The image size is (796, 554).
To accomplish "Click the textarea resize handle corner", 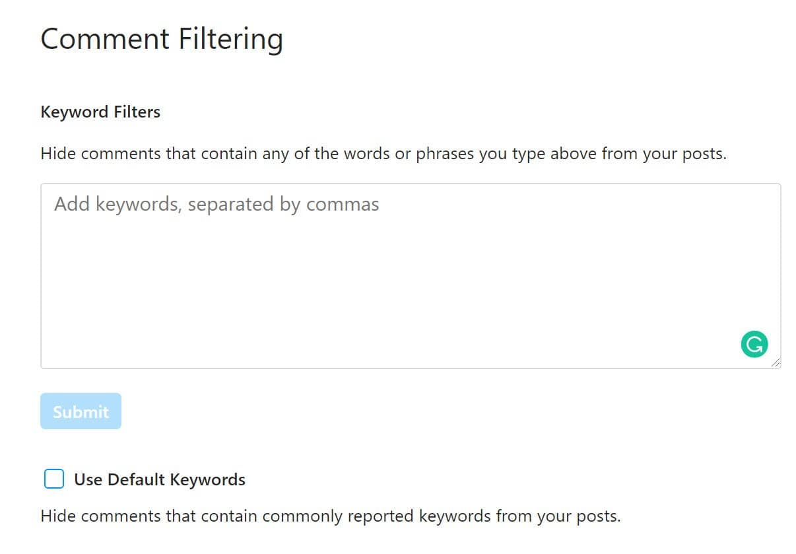I will pos(775,363).
